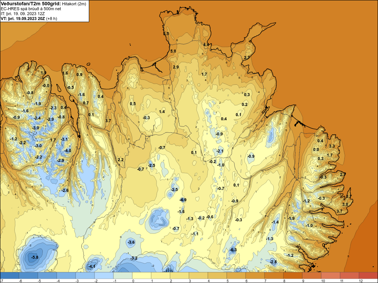Click the -0.5 temperature label
This screenshot has height=283, width=378.
point(70,87)
